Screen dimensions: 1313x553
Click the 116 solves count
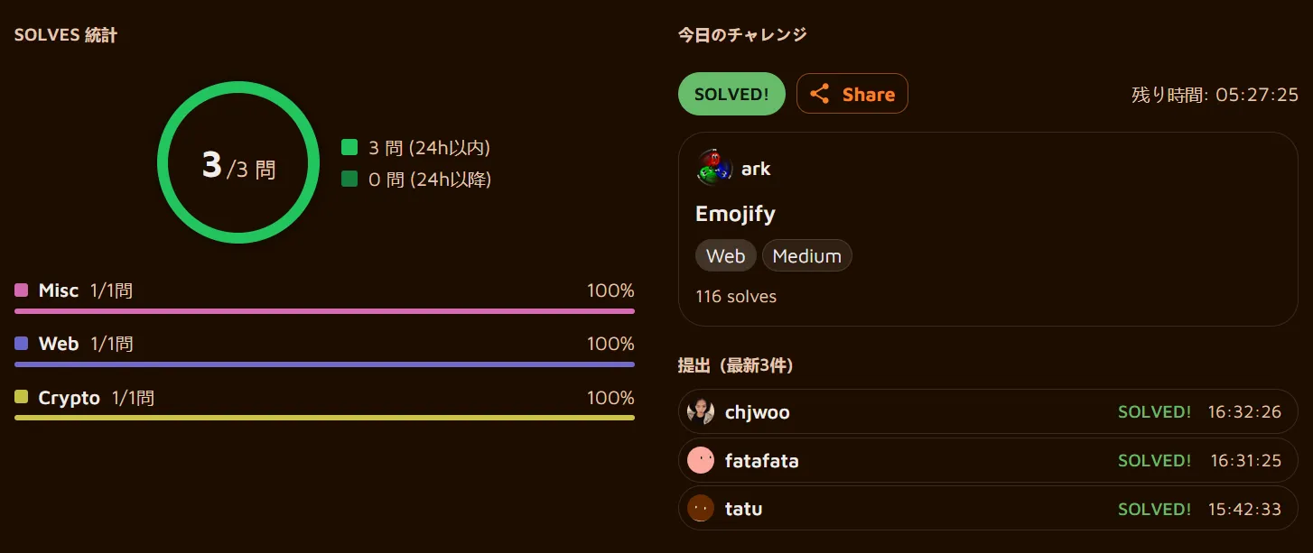coord(736,296)
